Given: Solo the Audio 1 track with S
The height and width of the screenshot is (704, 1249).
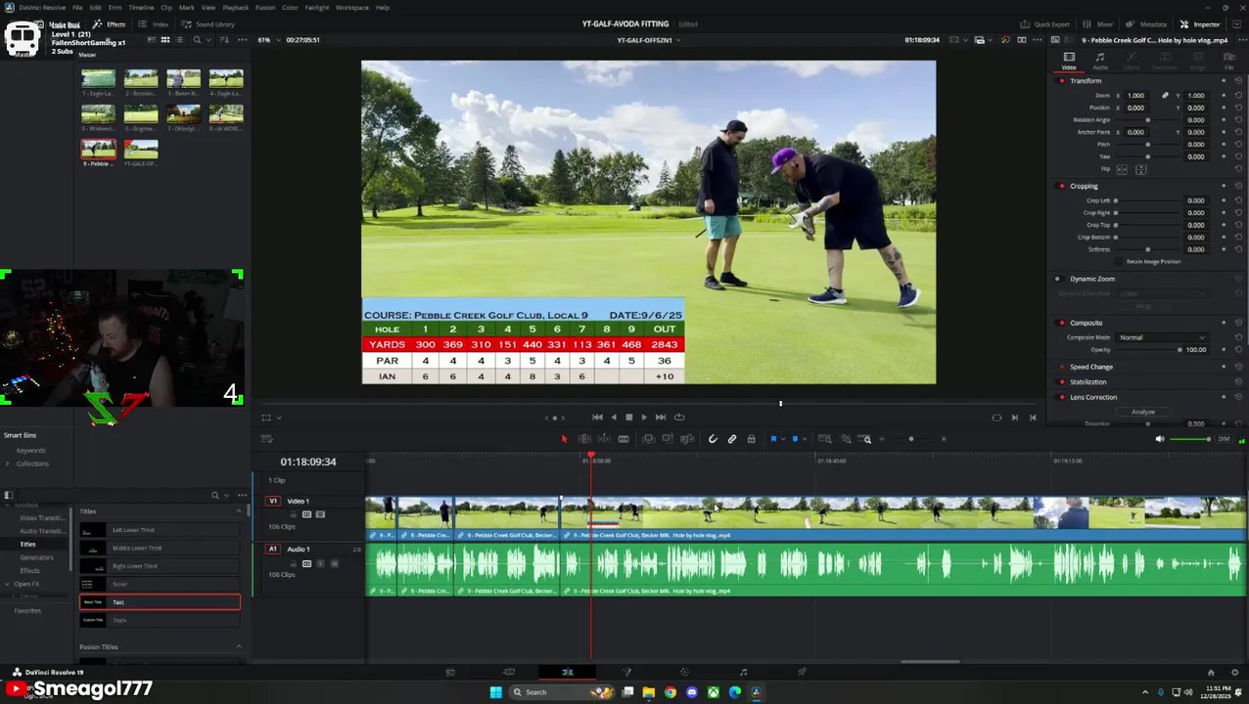Looking at the screenshot, I should point(320,563).
